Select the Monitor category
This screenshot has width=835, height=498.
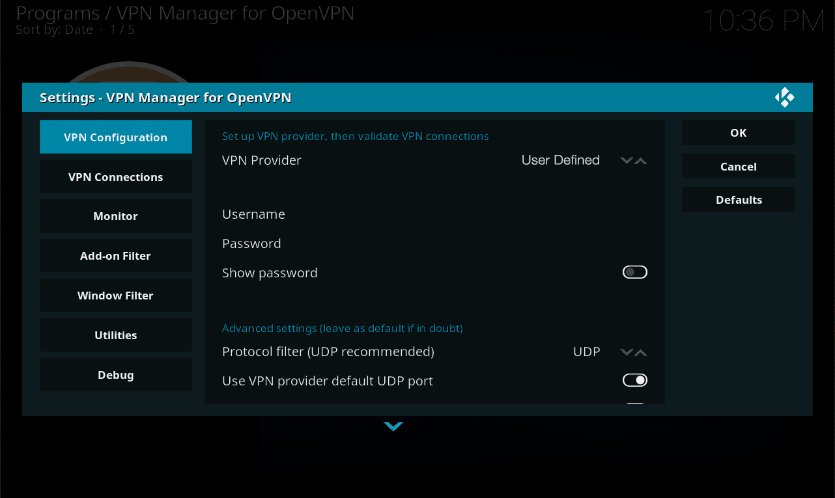click(116, 216)
